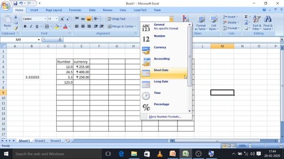This screenshot has width=284, height=159.
Task: Apply the Fill Color bucket
Action: (57, 26)
